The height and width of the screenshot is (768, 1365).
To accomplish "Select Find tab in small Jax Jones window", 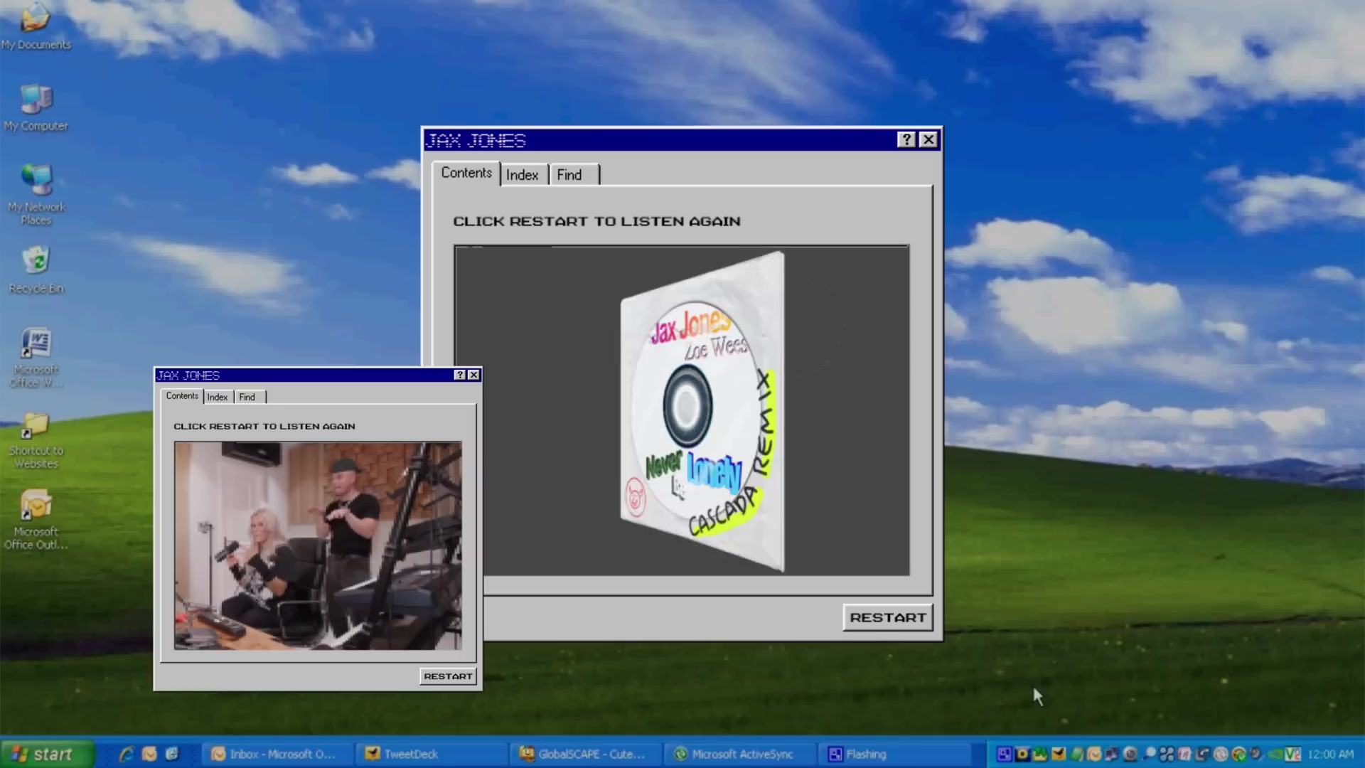I will click(x=250, y=397).
